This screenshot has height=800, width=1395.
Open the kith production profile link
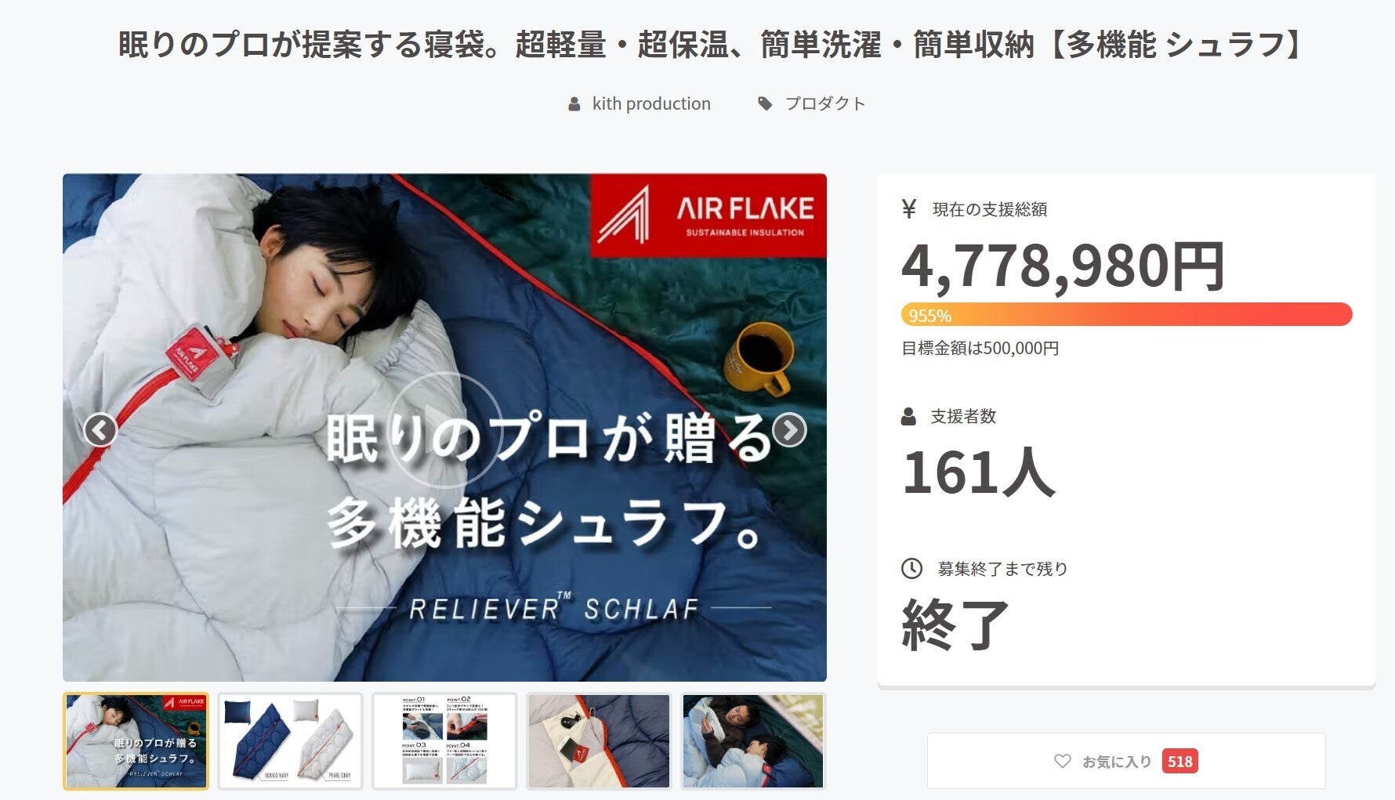pos(651,103)
